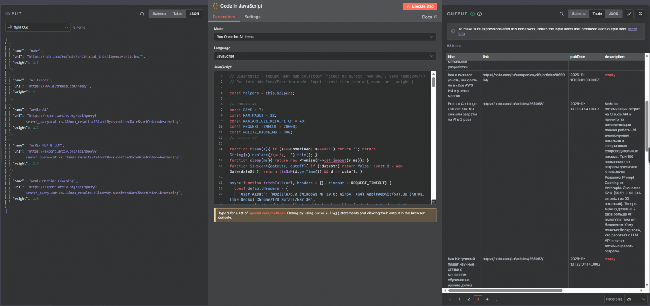This screenshot has width=650, height=306.
Task: Jump to output page 4
Action: [x=487, y=299]
